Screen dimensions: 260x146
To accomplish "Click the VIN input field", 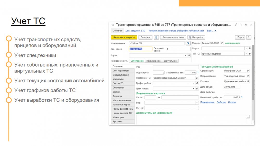I will tap(175, 67).
